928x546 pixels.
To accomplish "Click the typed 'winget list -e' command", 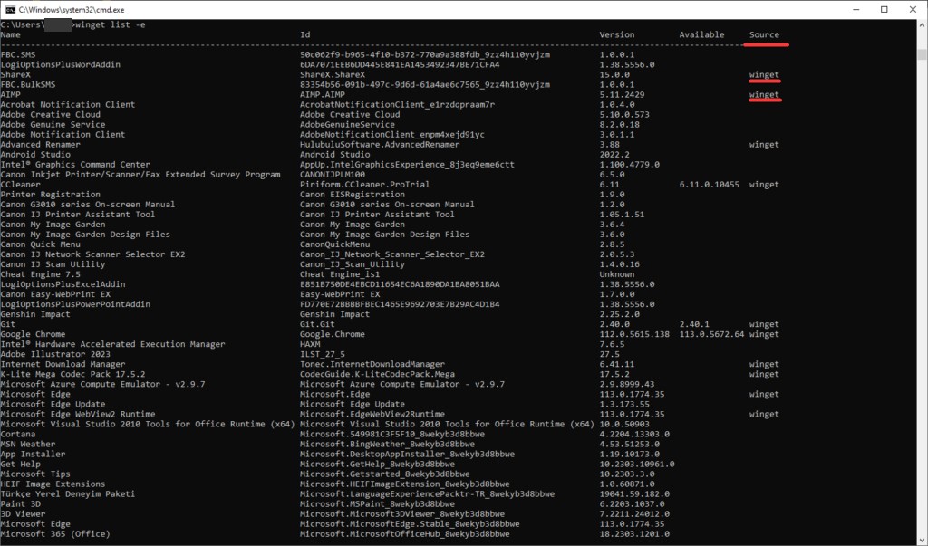I will [x=111, y=24].
